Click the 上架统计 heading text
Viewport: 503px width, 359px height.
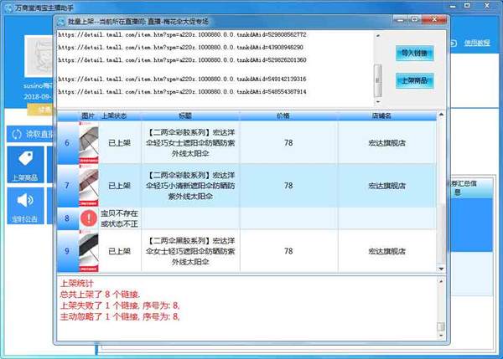pyautogui.click(x=76, y=283)
